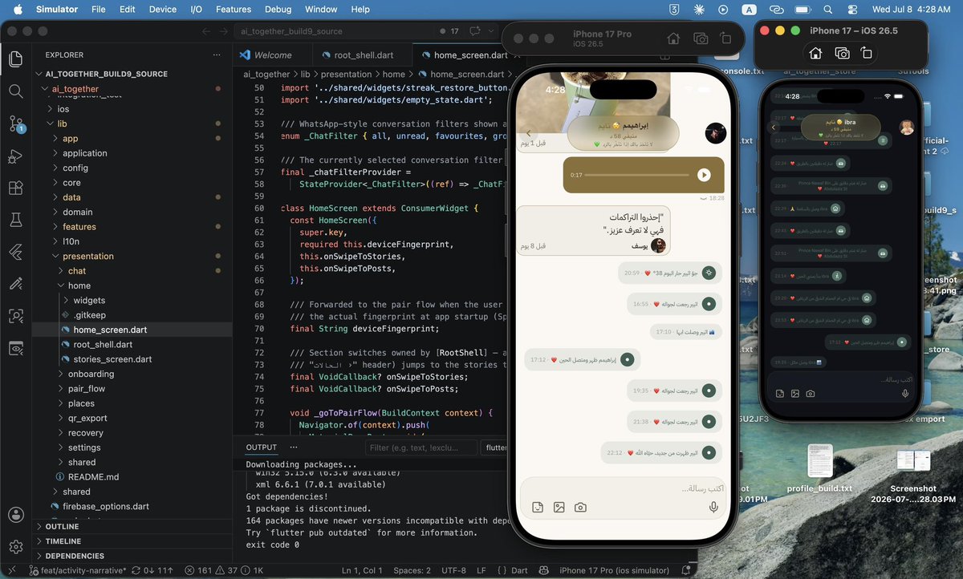963x579 pixels.
Task: Tap the back chevron in iPhone 17 dark chat
Action: point(774,127)
